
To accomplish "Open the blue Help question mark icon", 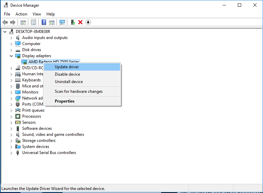I will point(44,22).
